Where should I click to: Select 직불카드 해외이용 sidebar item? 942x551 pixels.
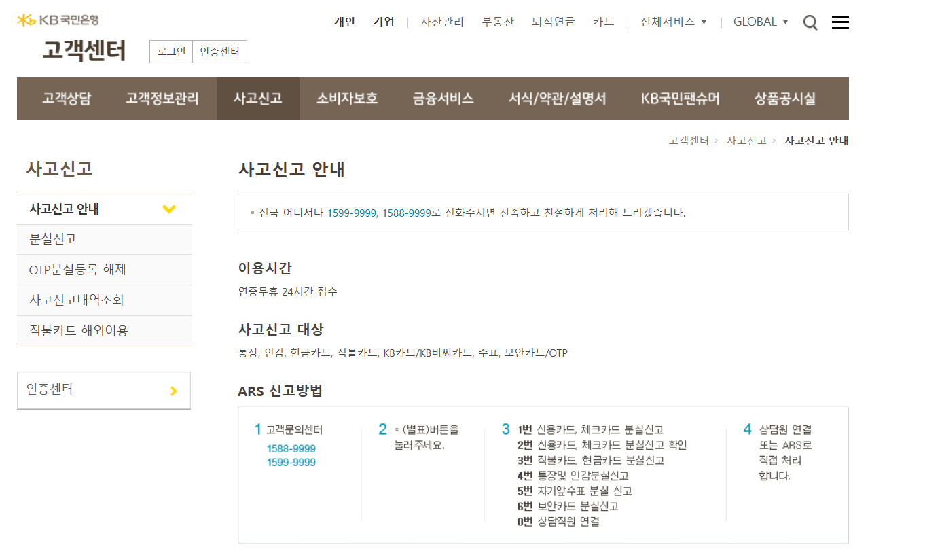pos(79,331)
